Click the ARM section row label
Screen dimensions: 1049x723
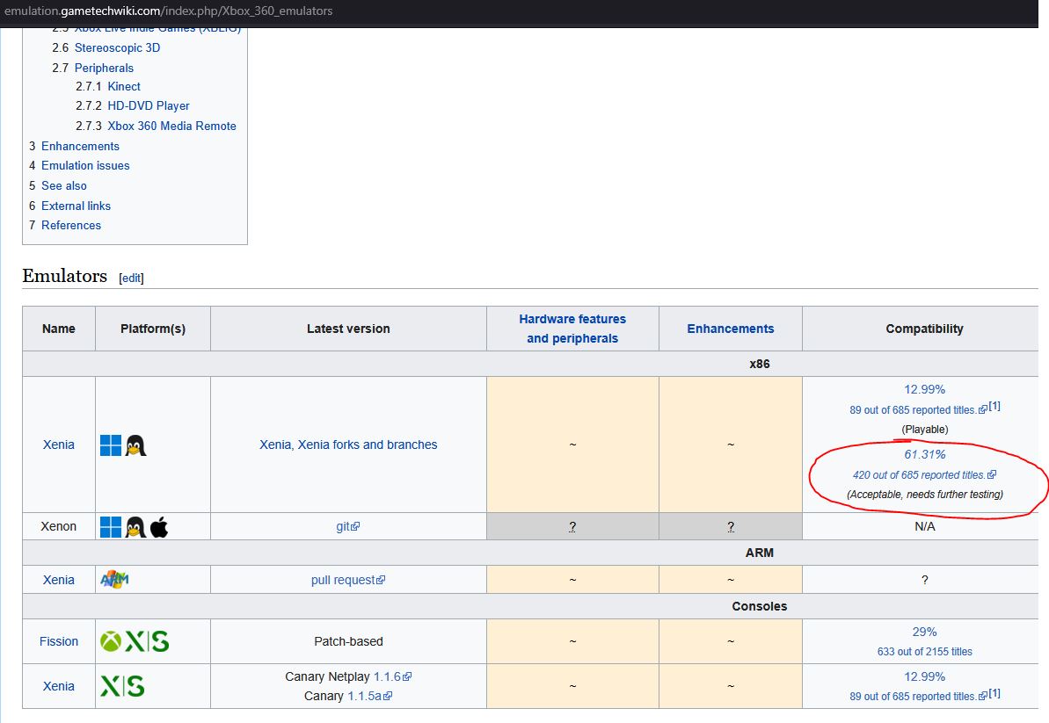click(x=760, y=553)
